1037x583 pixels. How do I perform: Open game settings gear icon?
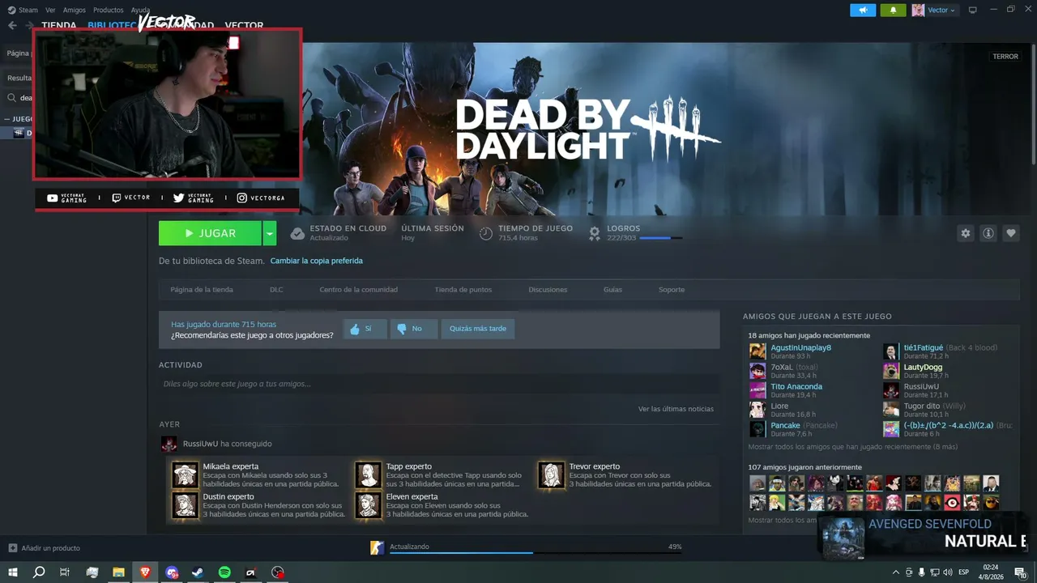pos(965,233)
